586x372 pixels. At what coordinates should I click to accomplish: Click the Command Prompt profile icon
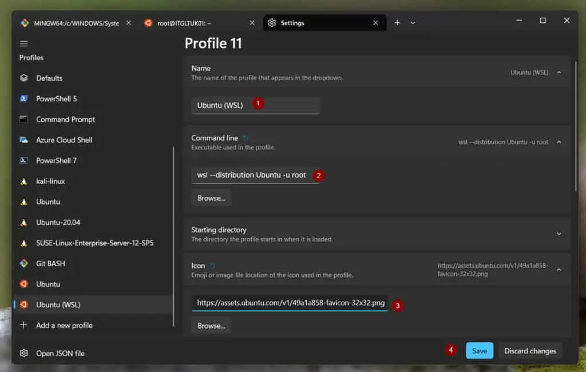pyautogui.click(x=24, y=119)
